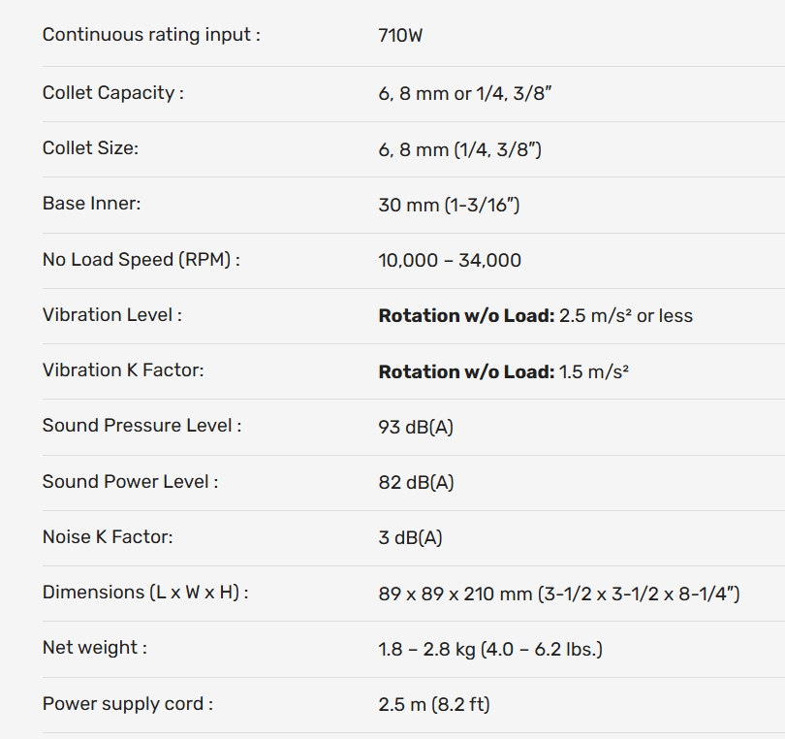Click the "Base Inner" specification label
This screenshot has height=739, width=785.
coord(91,204)
